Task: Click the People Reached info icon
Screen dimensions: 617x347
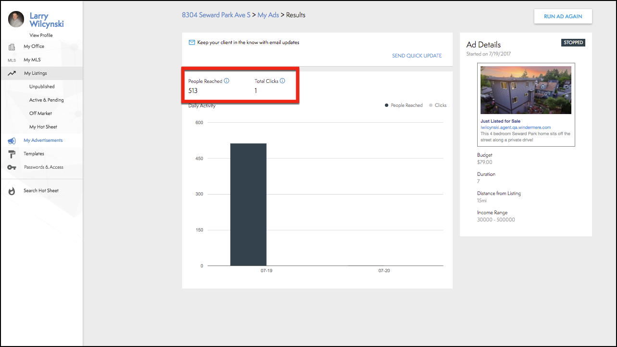Action: click(227, 81)
